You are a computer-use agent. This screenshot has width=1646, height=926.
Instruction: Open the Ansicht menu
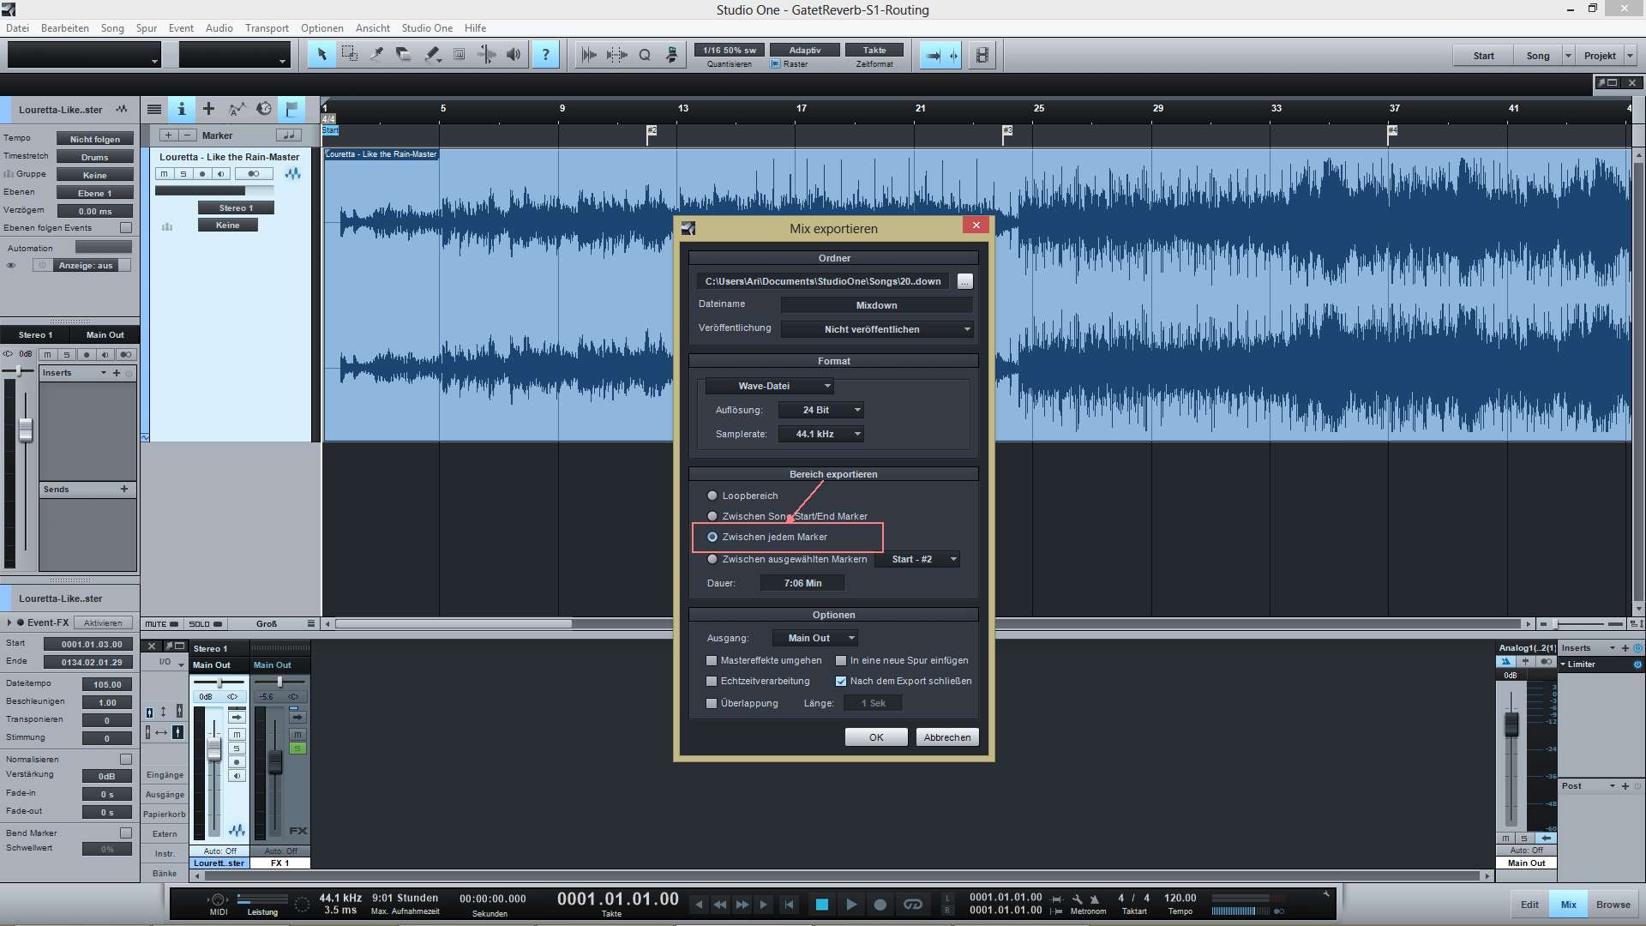pyautogui.click(x=372, y=27)
